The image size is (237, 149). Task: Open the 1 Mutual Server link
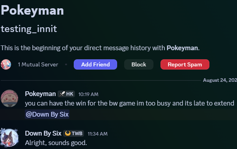click(x=38, y=64)
